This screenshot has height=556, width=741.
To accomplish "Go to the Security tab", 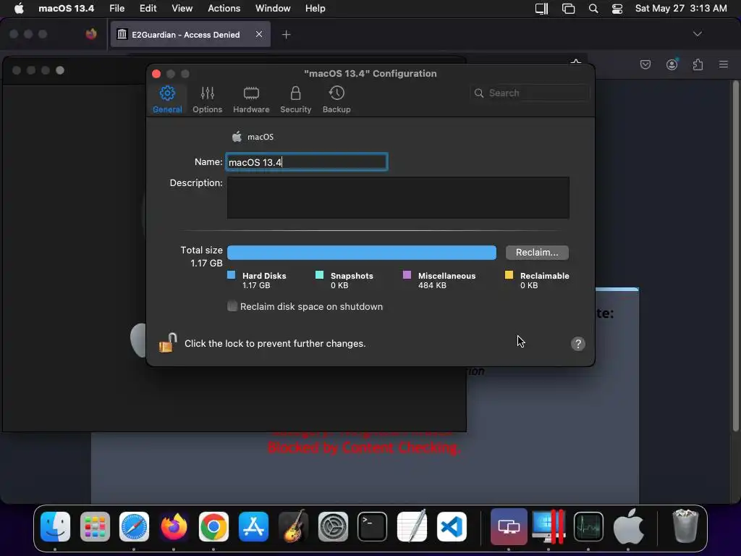I will 295,99.
